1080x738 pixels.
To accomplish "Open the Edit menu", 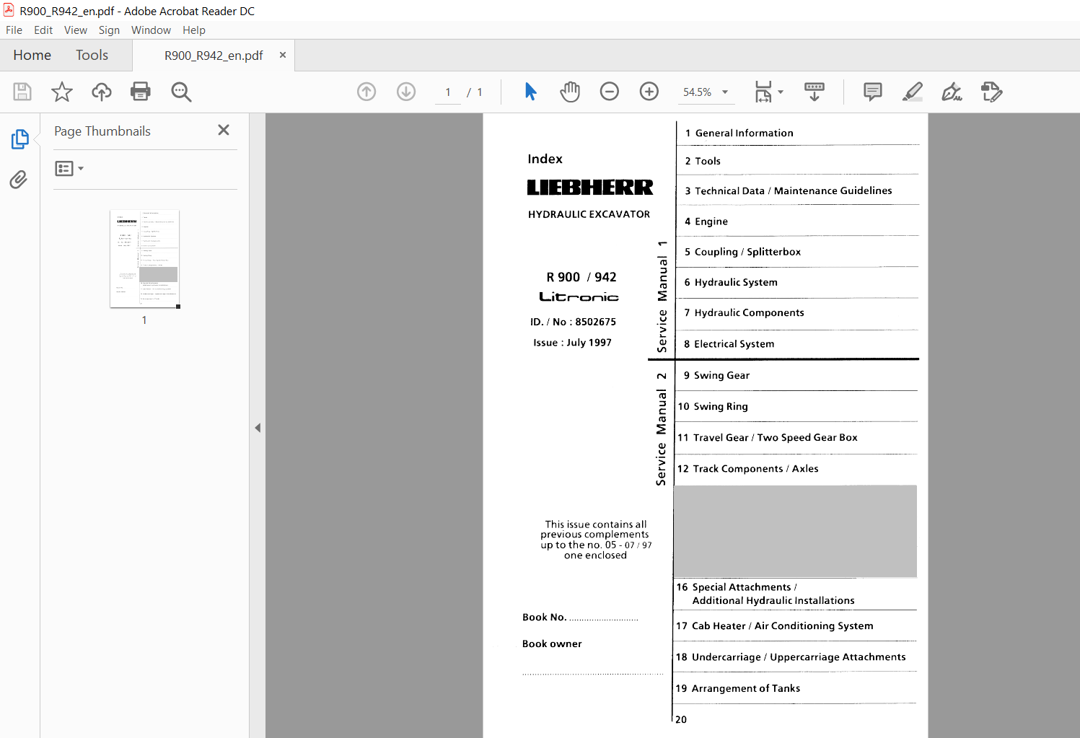I will [x=43, y=30].
